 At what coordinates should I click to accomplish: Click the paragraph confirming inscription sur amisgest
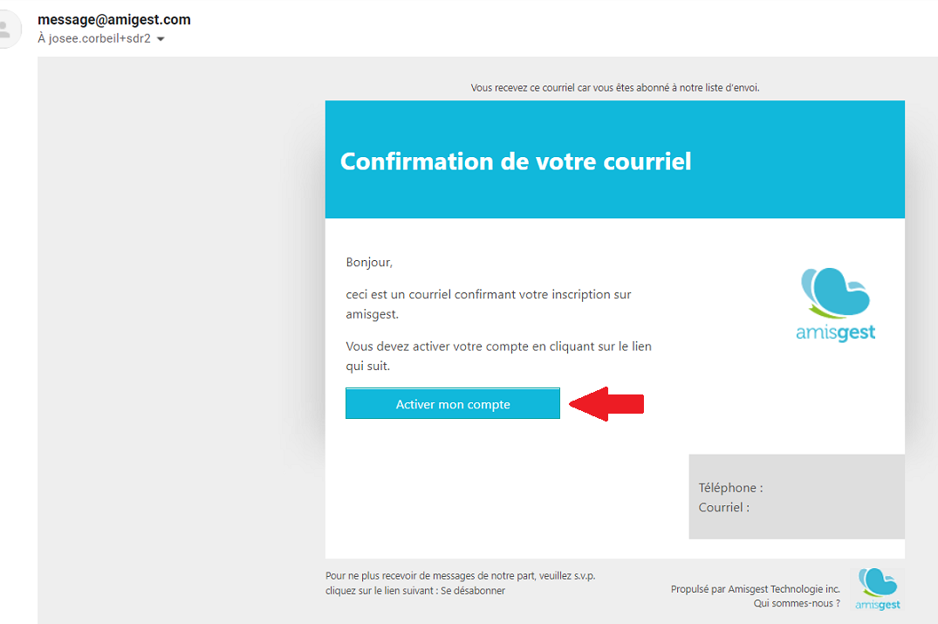click(488, 305)
